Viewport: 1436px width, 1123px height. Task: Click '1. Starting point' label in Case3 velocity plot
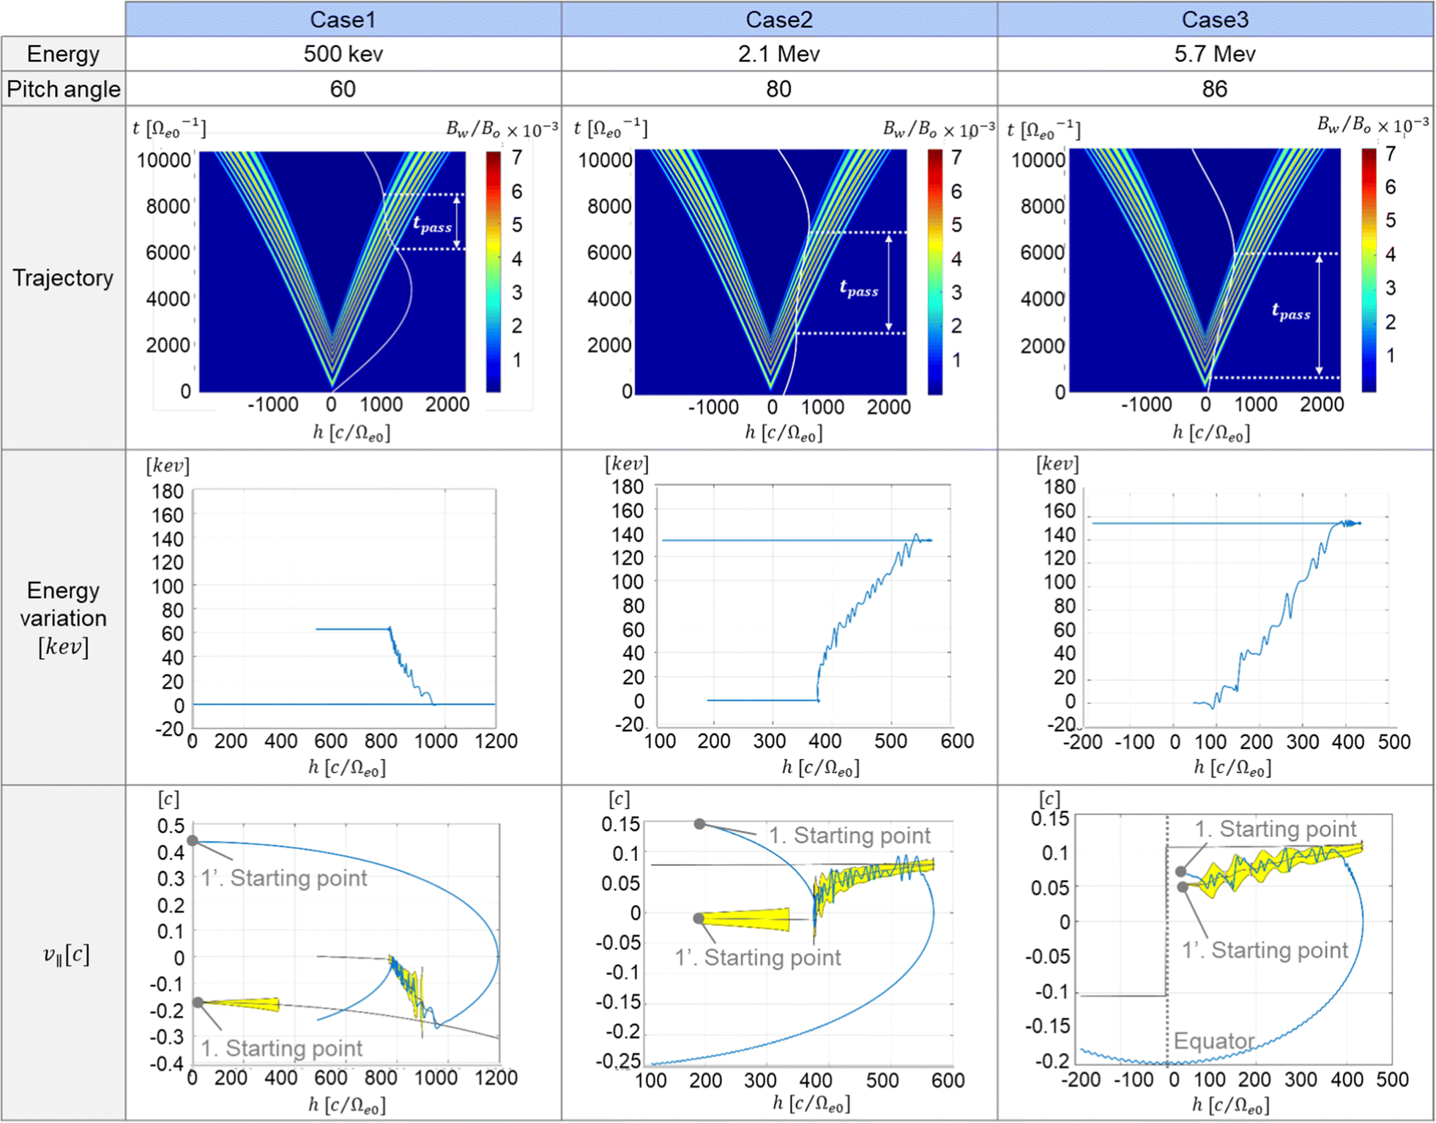pyautogui.click(x=1276, y=829)
